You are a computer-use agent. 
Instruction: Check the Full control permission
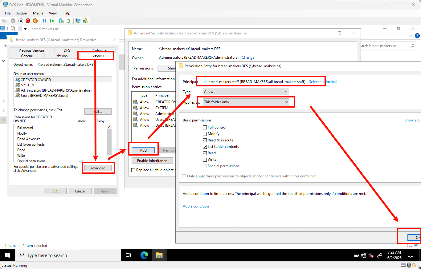205,127
